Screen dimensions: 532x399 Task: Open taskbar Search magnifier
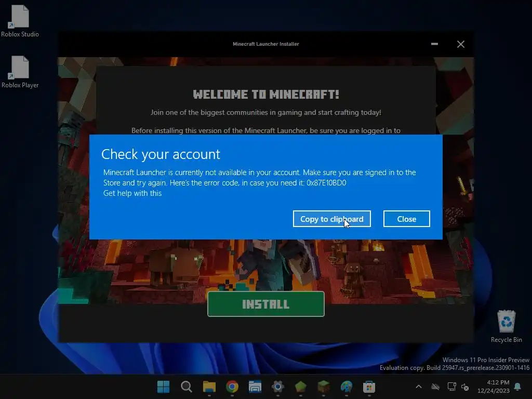[187, 387]
